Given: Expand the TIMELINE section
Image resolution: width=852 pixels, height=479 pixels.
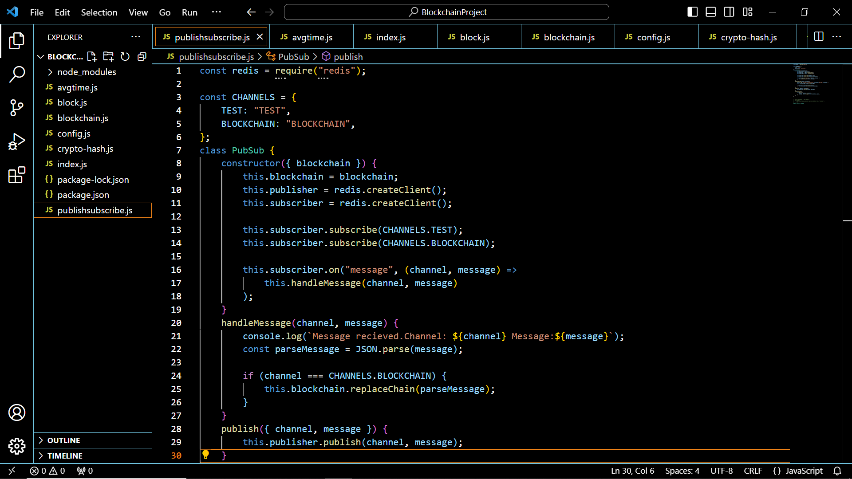Looking at the screenshot, I should [x=65, y=456].
